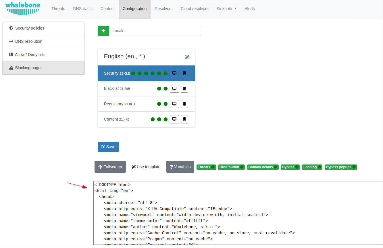Screen dimensions: 383x248
Task: Toggle the Bypass popups variable tag
Action: point(340,167)
